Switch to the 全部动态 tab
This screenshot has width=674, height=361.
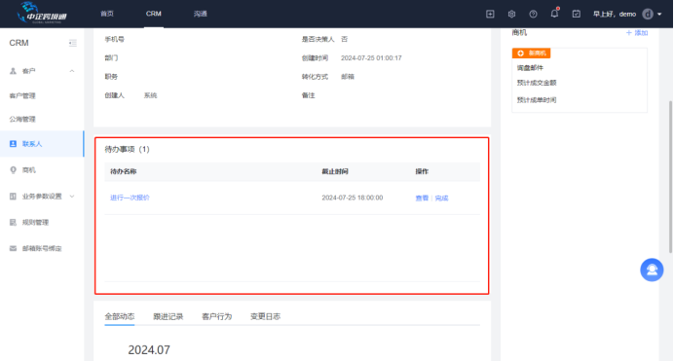(x=120, y=317)
